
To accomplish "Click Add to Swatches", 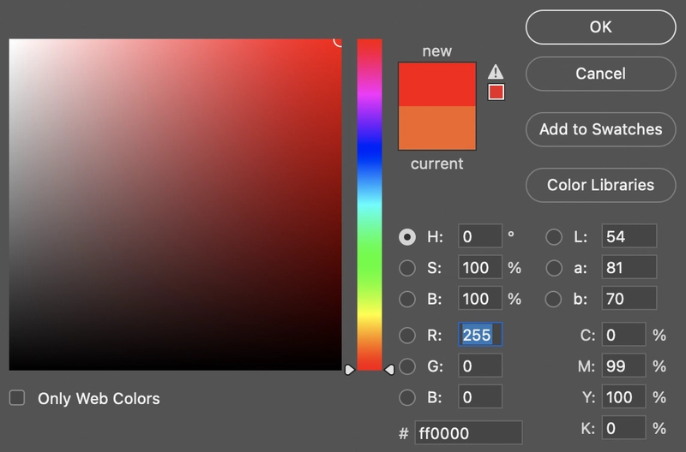I will coord(601,129).
